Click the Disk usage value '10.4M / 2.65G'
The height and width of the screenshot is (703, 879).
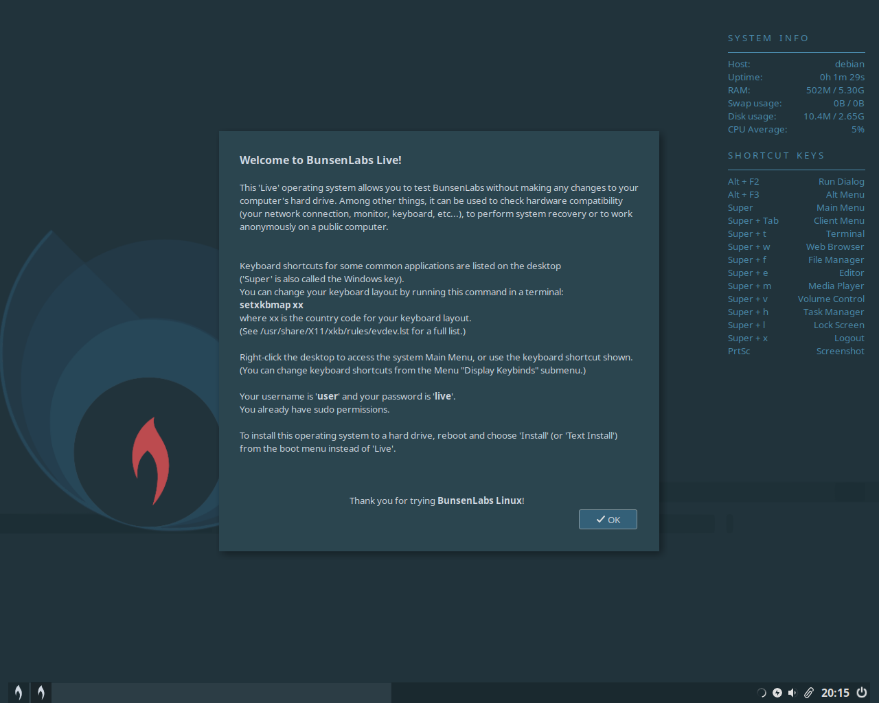[x=834, y=116]
